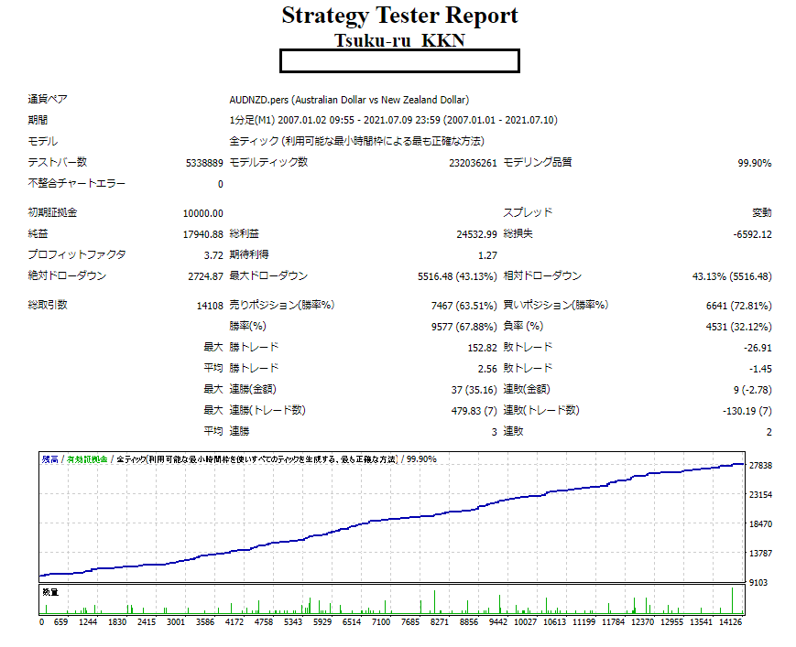Click the short positions value 7467 (63.51%)
This screenshot has height=647, width=796.
point(464,306)
